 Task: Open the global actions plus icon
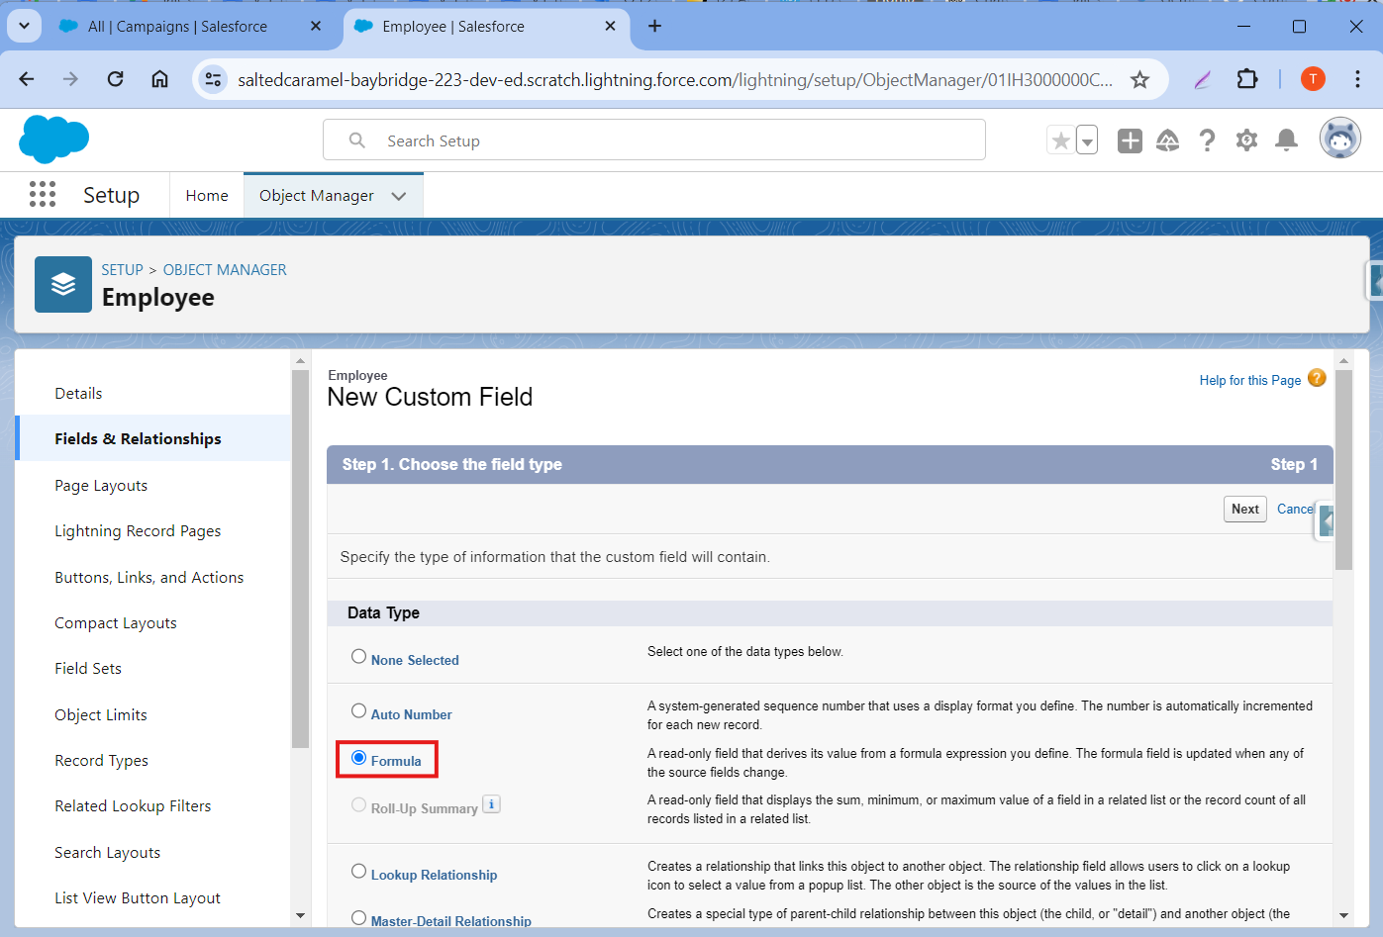[x=1130, y=141]
